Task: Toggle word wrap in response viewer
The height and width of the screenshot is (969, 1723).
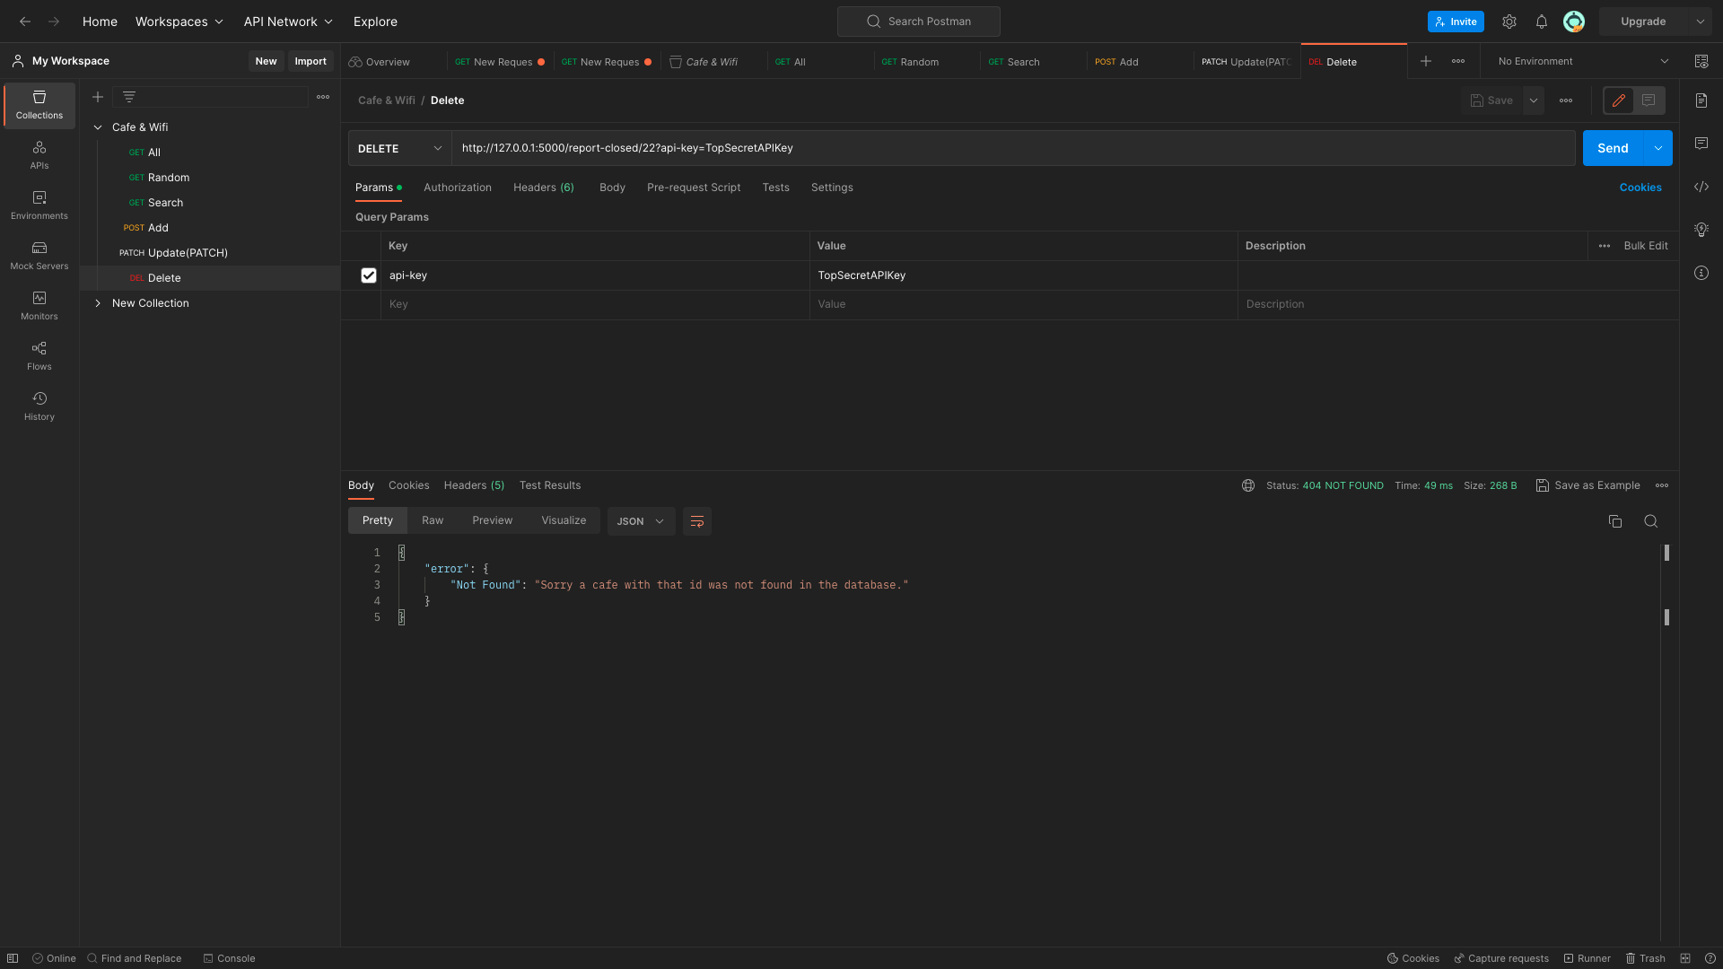Action: [x=696, y=521]
